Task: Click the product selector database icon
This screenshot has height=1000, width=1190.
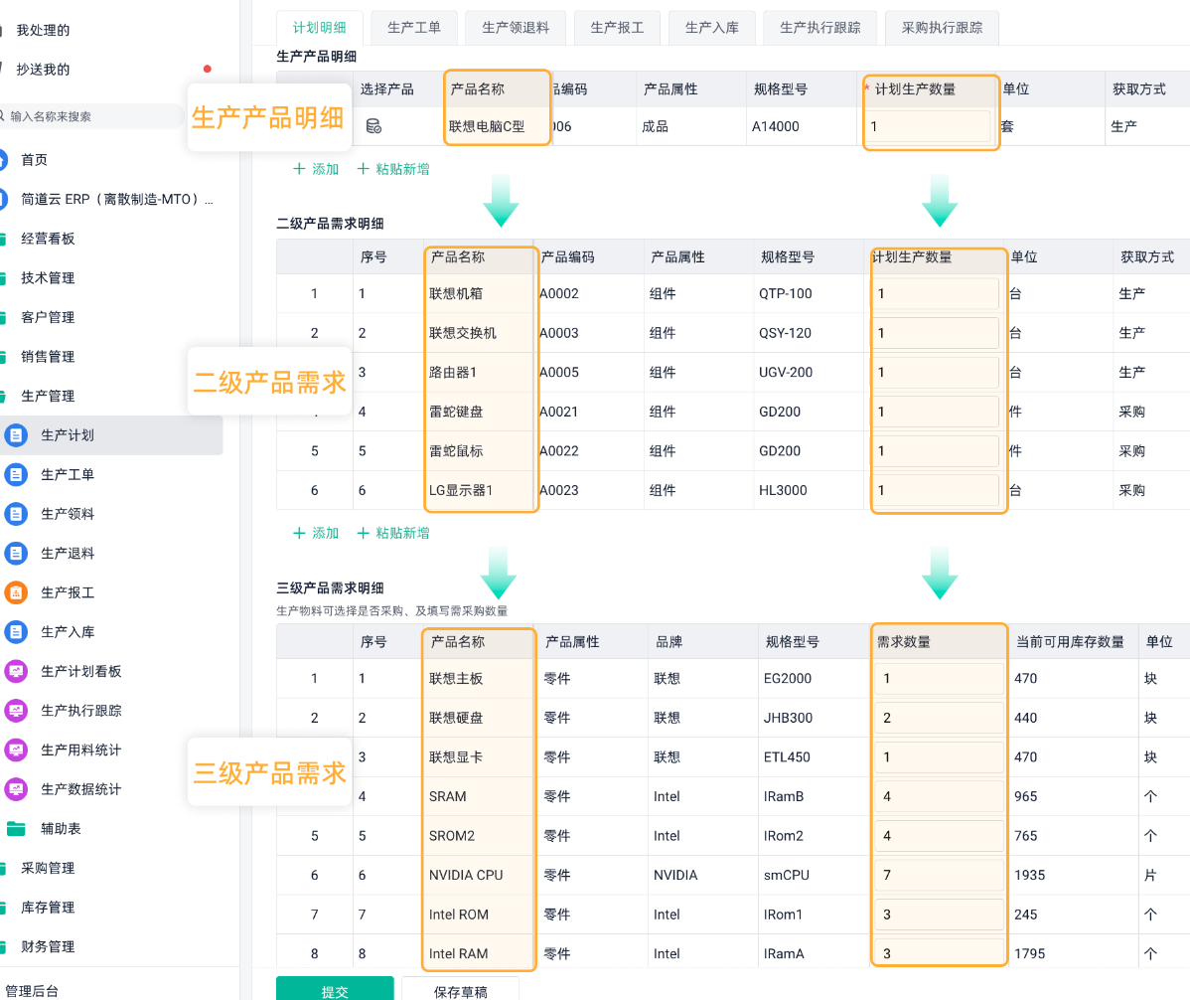Action: (373, 126)
